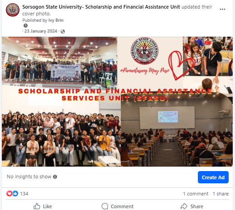
Task: Click the blue Create Ad button
Action: 213,177
